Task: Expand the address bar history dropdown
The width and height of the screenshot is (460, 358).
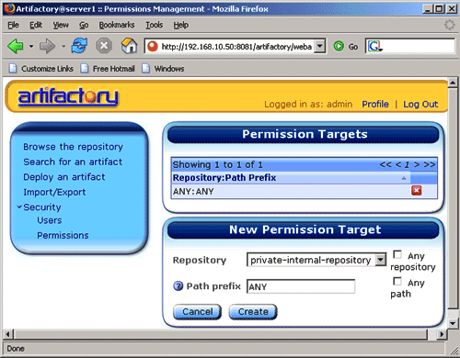Action: point(320,46)
